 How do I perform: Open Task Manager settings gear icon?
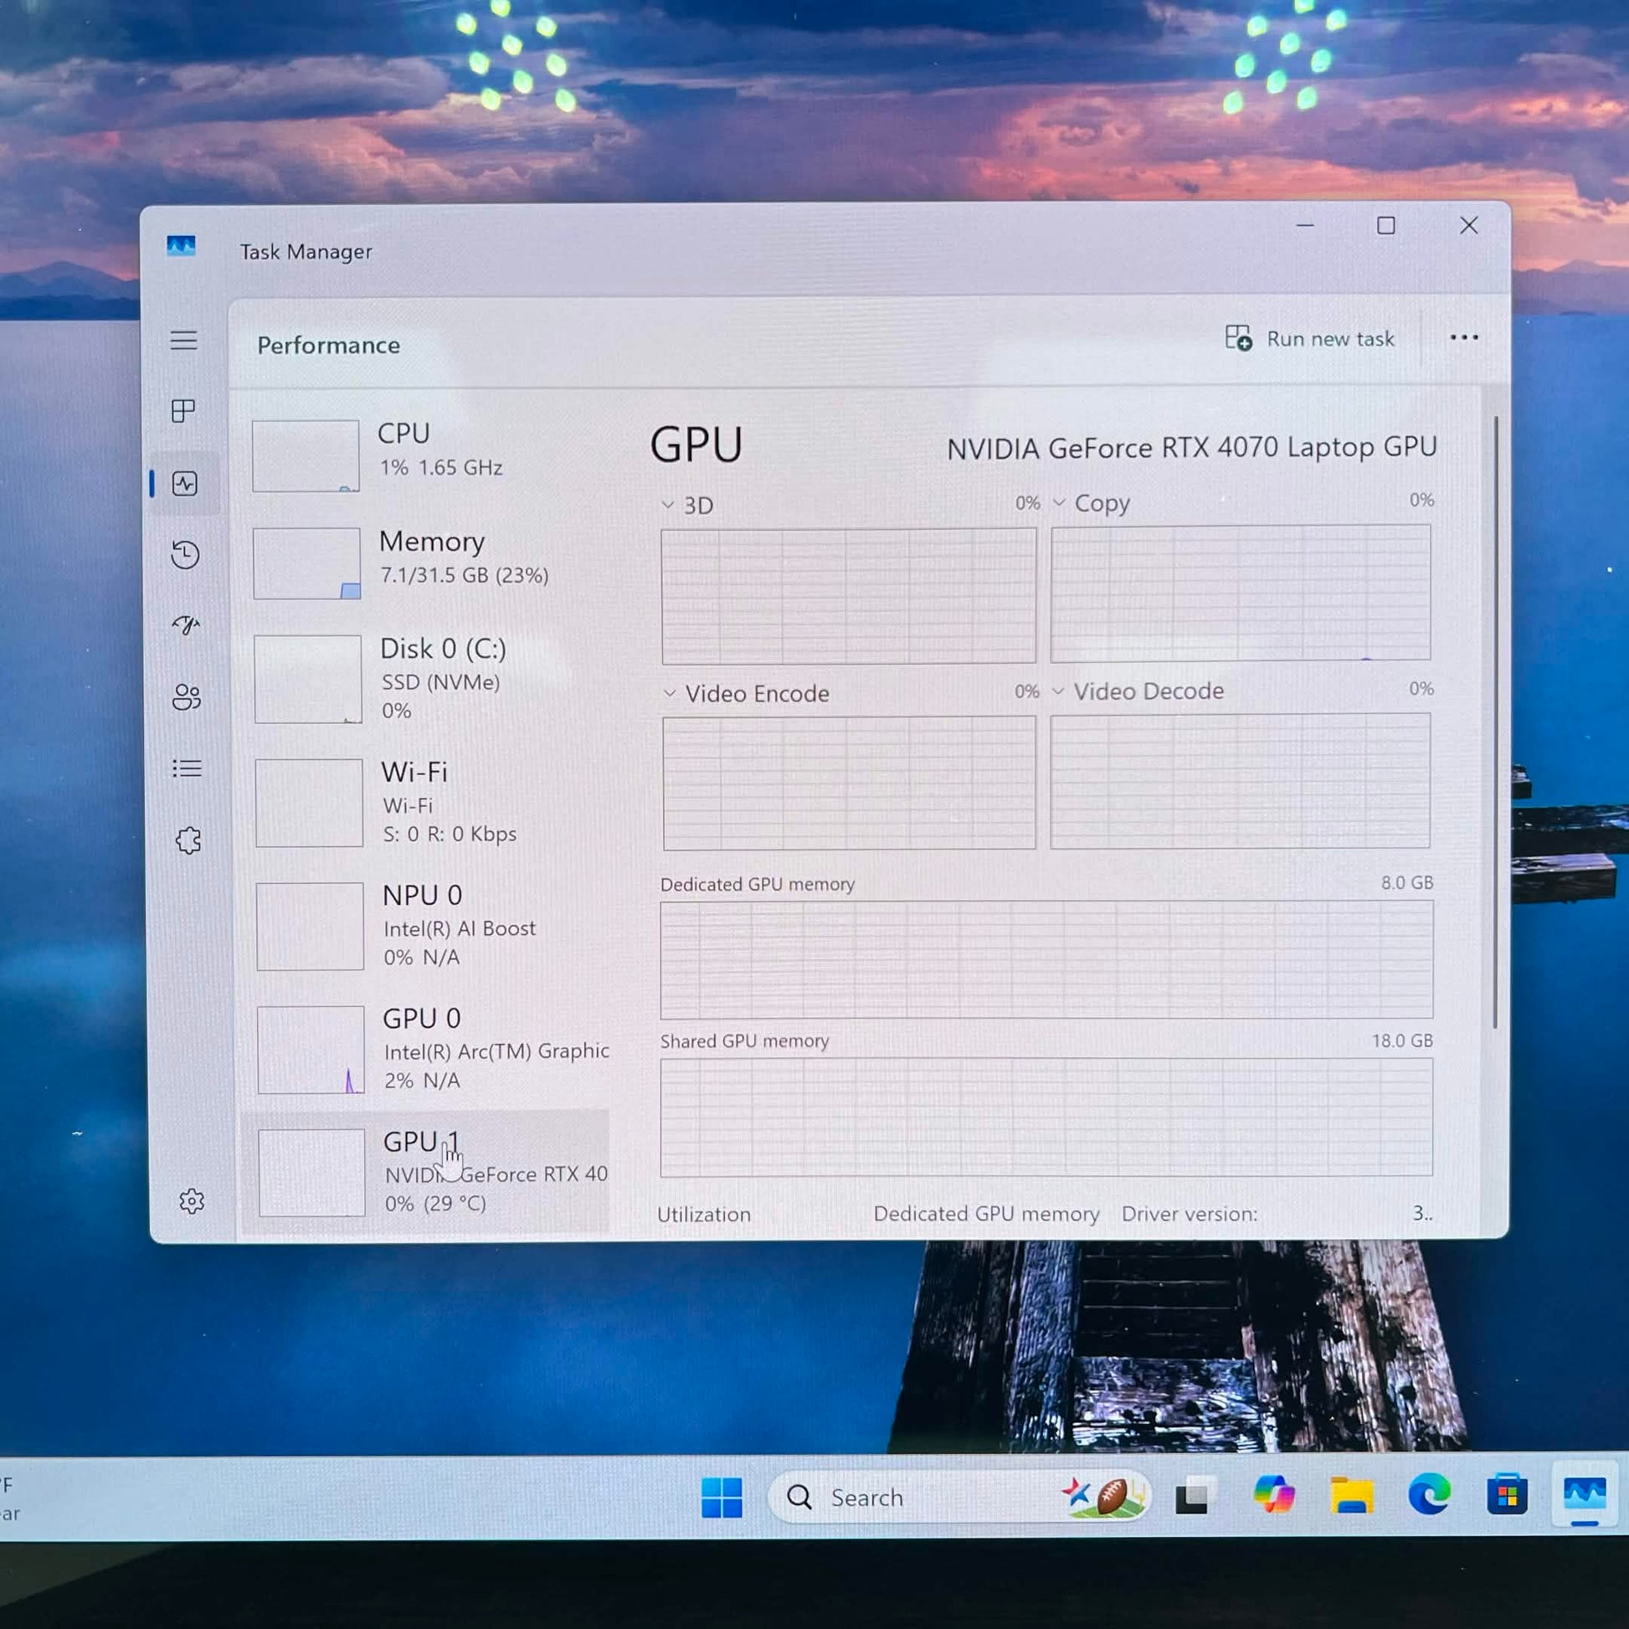(193, 1200)
